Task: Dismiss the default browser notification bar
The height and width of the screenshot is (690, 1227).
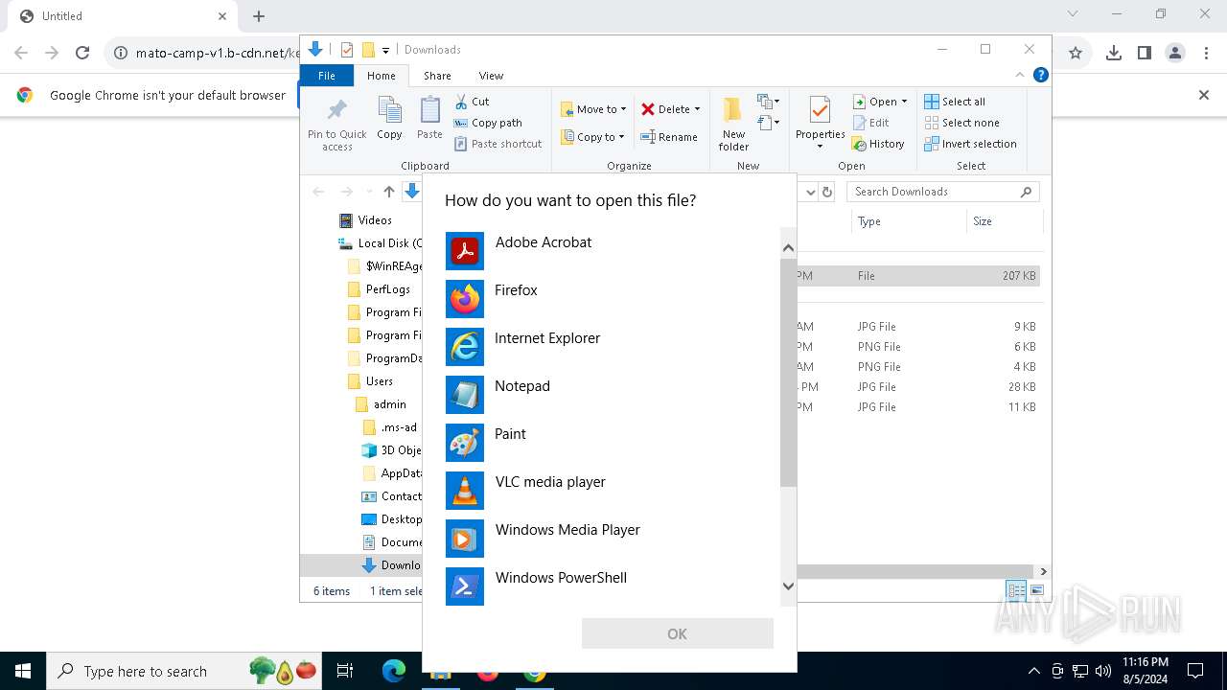Action: click(x=1204, y=95)
